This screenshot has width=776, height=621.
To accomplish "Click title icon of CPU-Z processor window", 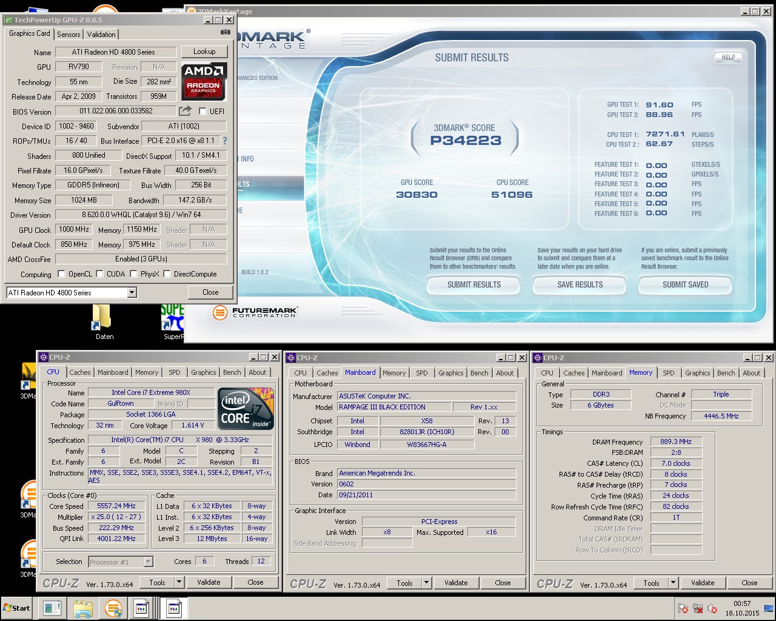I will (x=43, y=357).
